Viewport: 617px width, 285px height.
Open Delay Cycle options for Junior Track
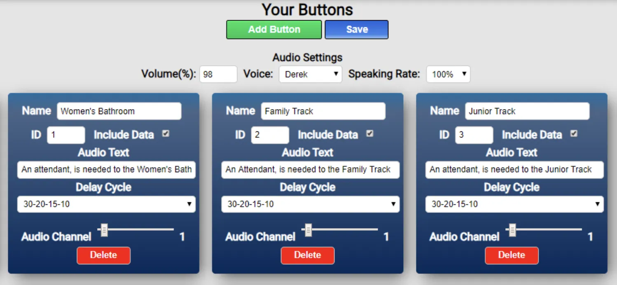(x=514, y=204)
